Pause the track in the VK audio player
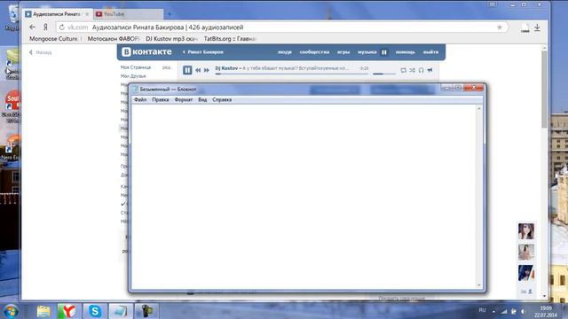Image resolution: width=568 pixels, height=319 pixels. tap(187, 70)
